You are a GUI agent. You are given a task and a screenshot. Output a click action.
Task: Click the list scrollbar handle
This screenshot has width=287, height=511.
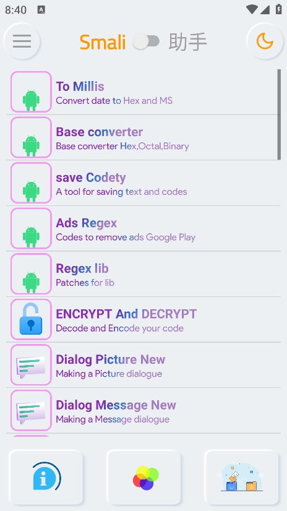pos(279,114)
